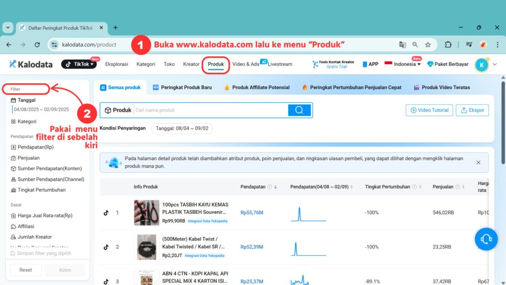Click the Kirim filter button
Image resolution: width=506 pixels, height=285 pixels.
click(x=65, y=270)
